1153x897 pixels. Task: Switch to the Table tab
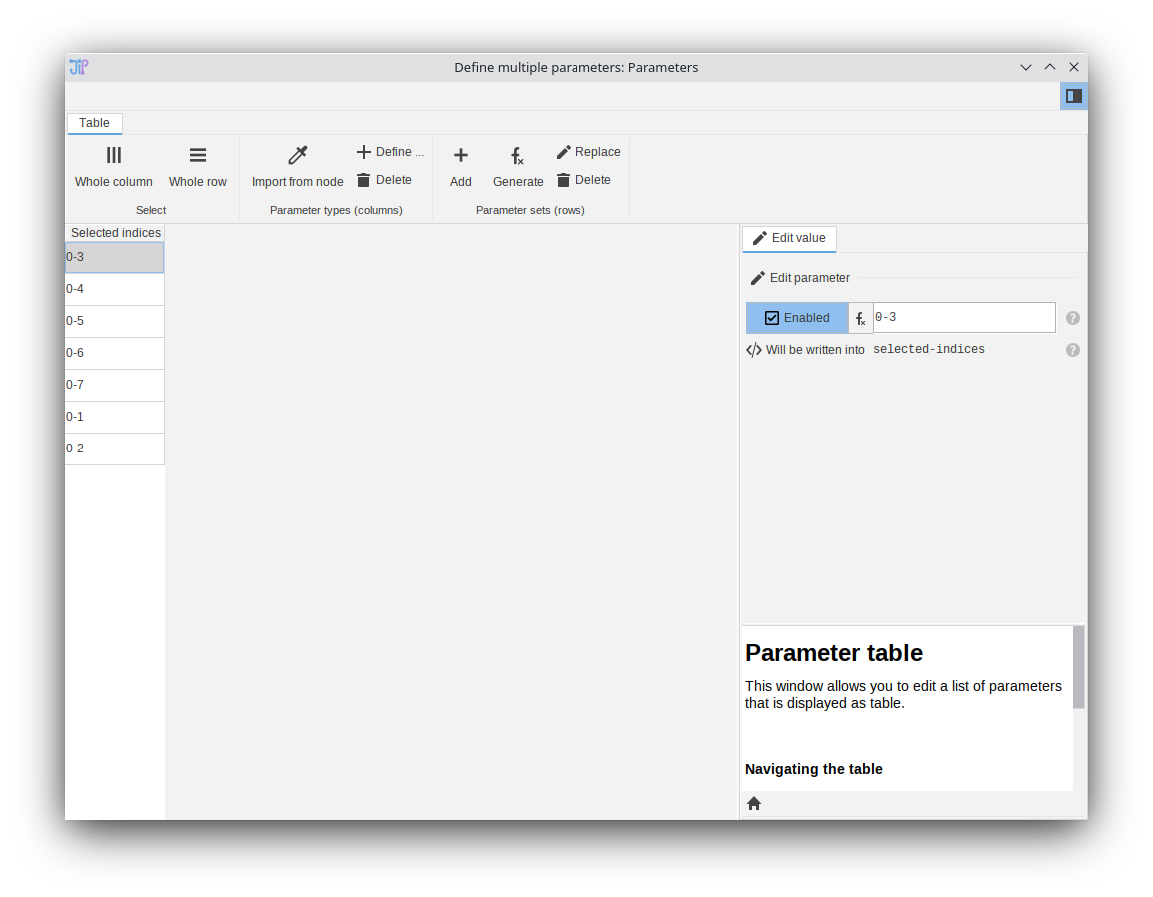(94, 122)
